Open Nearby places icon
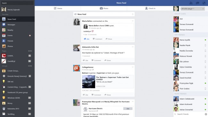 tap(4, 30)
